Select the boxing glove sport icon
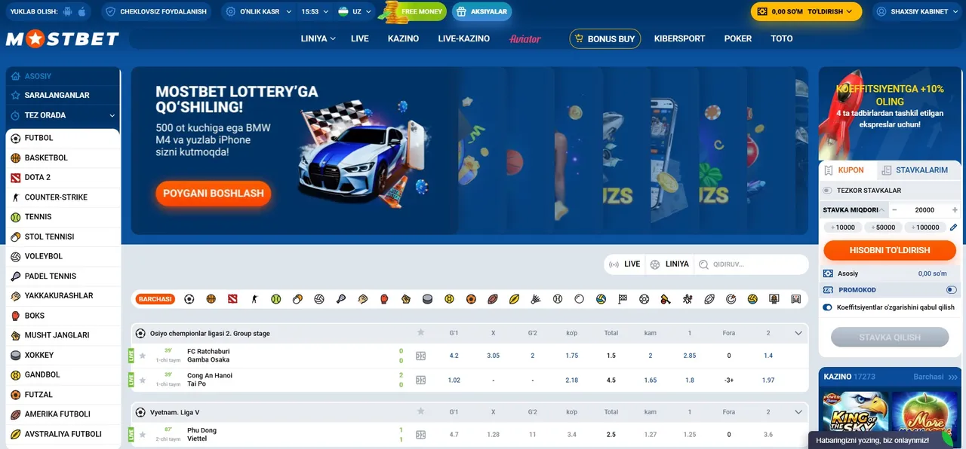The width and height of the screenshot is (966, 449). [x=384, y=299]
